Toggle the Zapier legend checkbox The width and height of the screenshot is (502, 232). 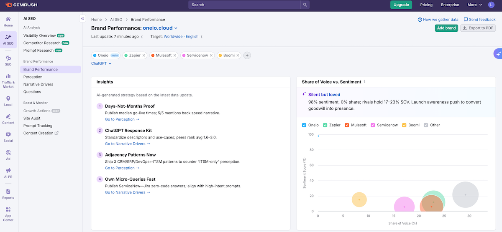pos(325,125)
